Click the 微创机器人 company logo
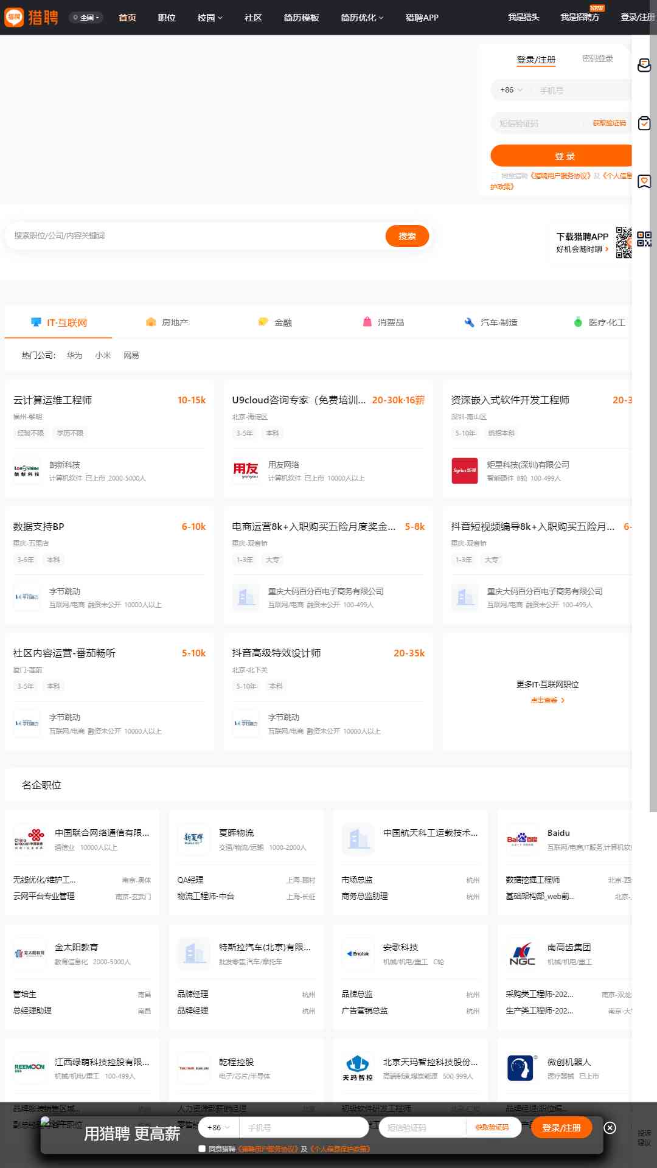The width and height of the screenshot is (657, 1168). [522, 1068]
